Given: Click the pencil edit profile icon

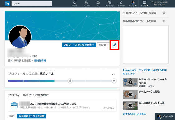Looking at the screenshot, I should tap(114, 45).
